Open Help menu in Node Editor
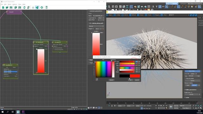This screenshot has width=203, height=114. [24, 4]
